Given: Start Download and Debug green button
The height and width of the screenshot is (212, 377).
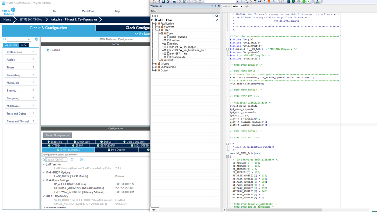Looking at the screenshot, I should (x=304, y=1).
